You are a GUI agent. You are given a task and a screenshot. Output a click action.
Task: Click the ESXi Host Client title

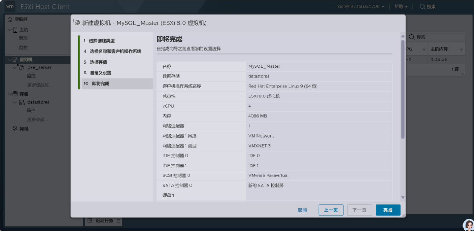pyautogui.click(x=45, y=7)
